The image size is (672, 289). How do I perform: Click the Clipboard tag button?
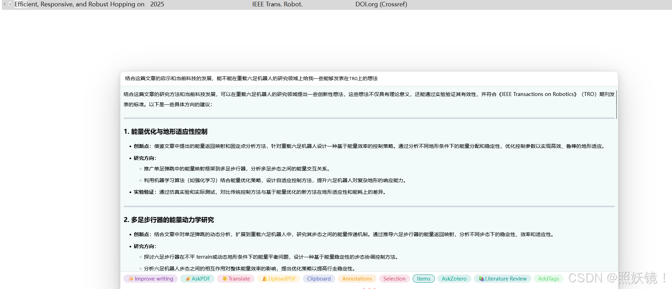pos(319,279)
